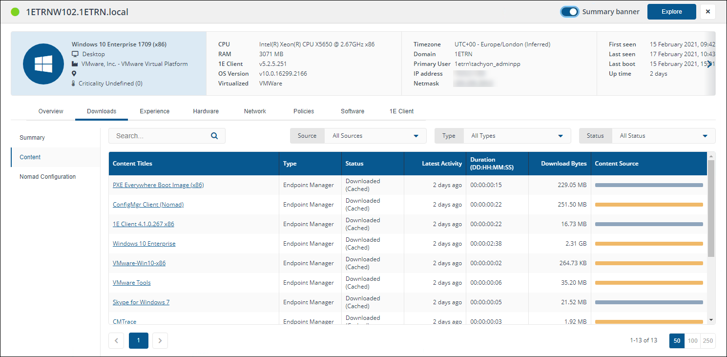Click the location pin icon

[75, 74]
